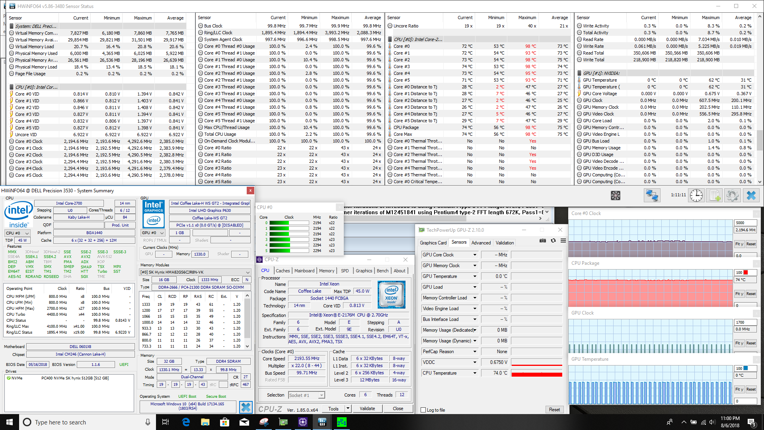Open GPU-Z hamburger menu icon

pyautogui.click(x=563, y=240)
